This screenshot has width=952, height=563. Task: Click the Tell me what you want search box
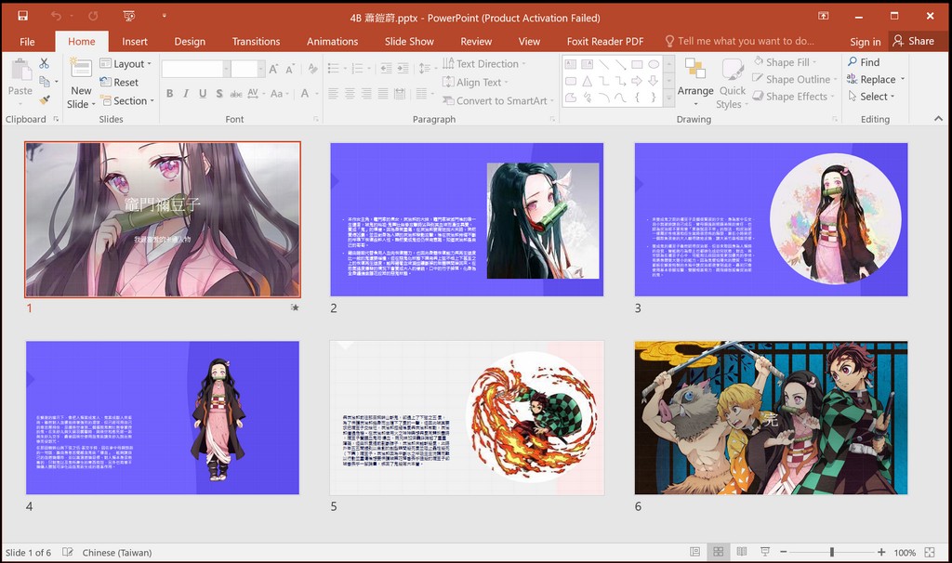coord(739,41)
